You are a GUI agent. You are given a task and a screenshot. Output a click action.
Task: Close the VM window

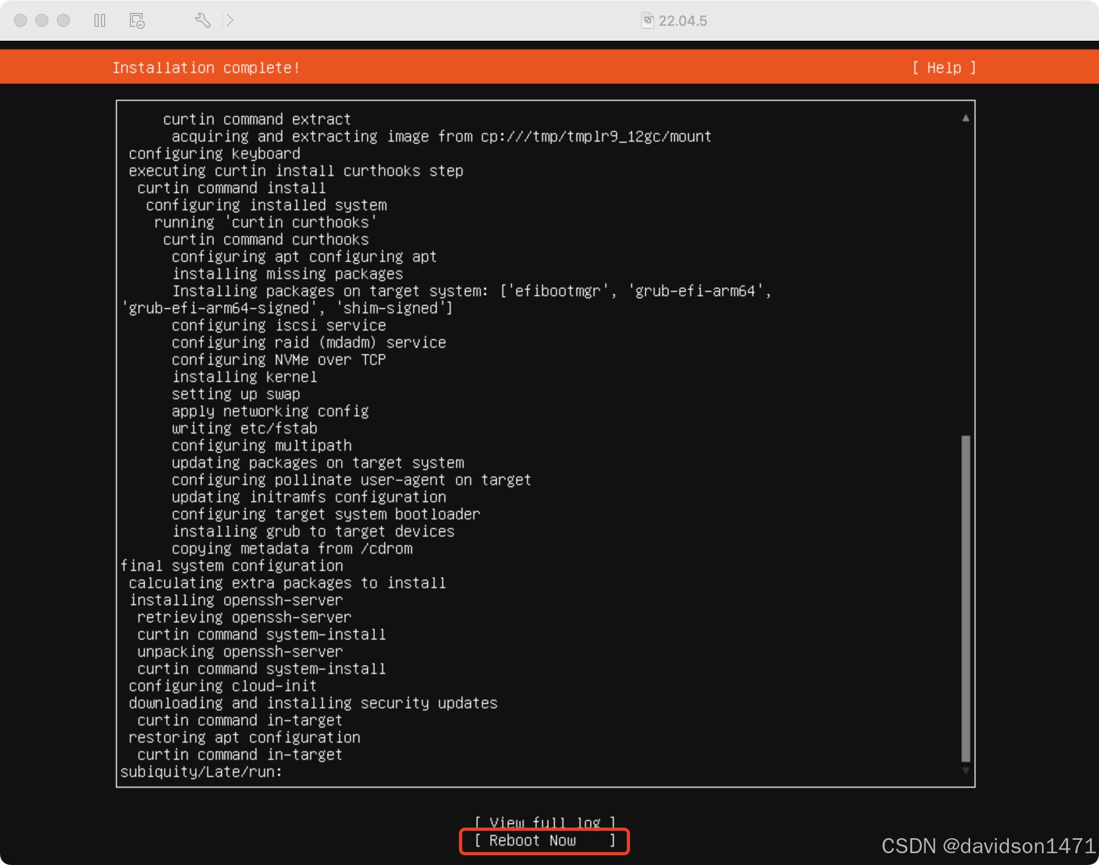(x=20, y=20)
